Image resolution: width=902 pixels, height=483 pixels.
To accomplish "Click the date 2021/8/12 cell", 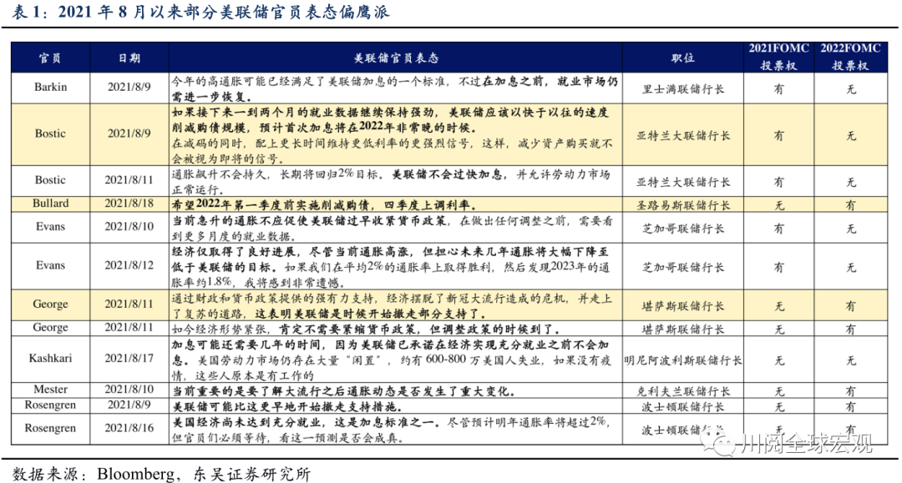I will tap(129, 266).
